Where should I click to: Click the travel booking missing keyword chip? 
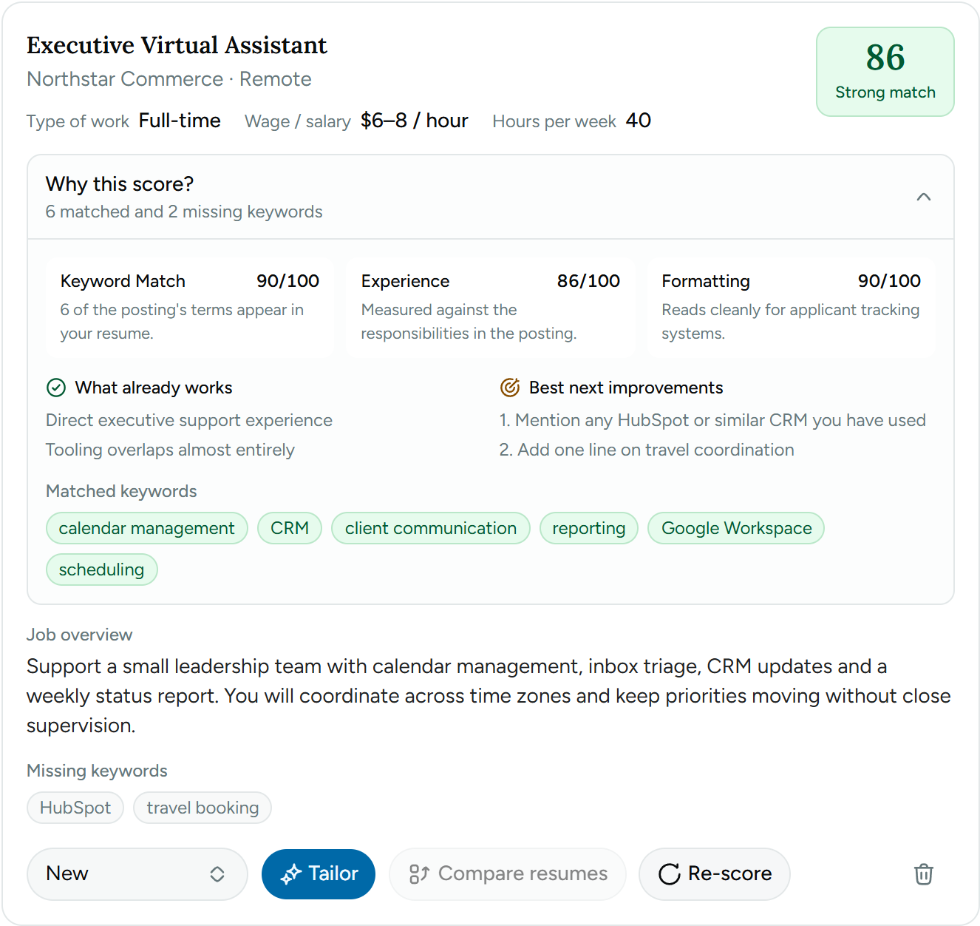(x=203, y=808)
